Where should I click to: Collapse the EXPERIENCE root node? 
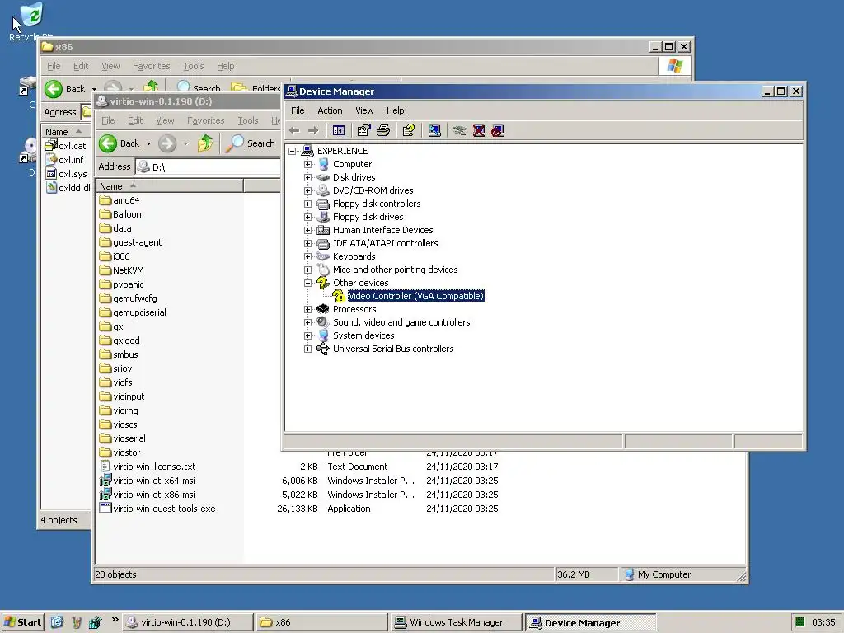click(293, 151)
